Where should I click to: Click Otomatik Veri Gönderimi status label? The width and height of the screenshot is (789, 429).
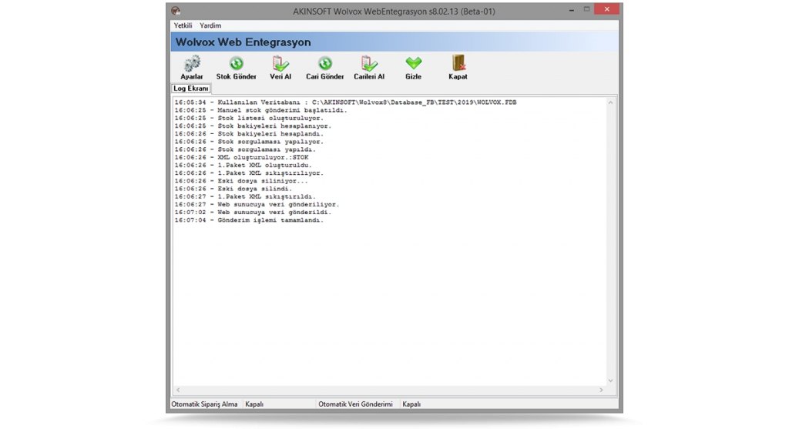[x=355, y=404]
